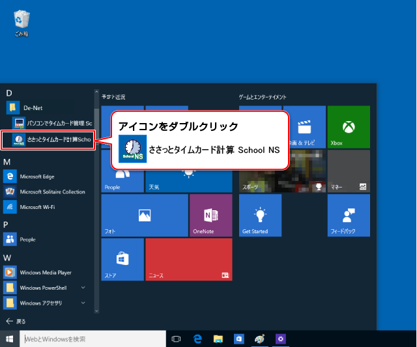Open the 天気 weather tile
Image resolution: width=417 pixels, height=347 pixels.
tap(189, 181)
